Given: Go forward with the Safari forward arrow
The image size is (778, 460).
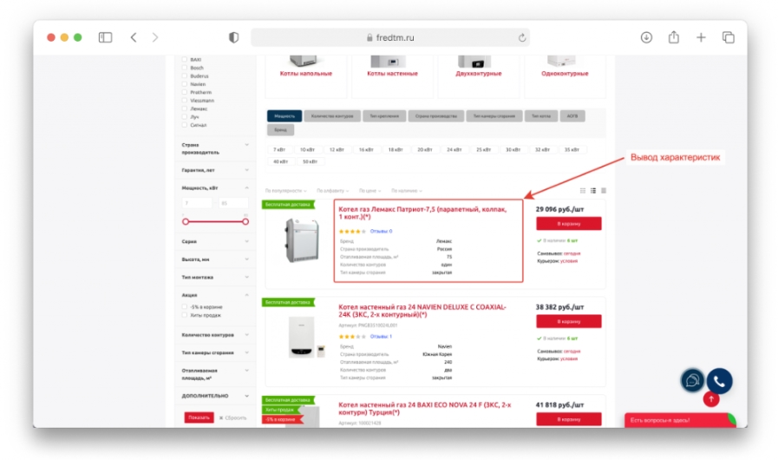Looking at the screenshot, I should (155, 37).
